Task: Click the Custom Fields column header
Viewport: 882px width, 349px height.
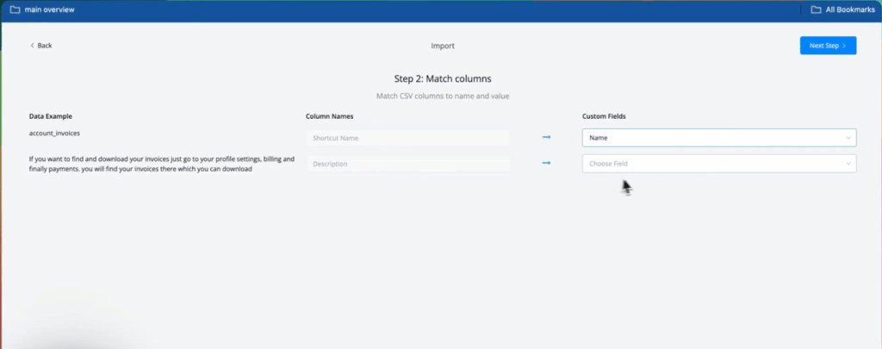Action: pos(604,115)
